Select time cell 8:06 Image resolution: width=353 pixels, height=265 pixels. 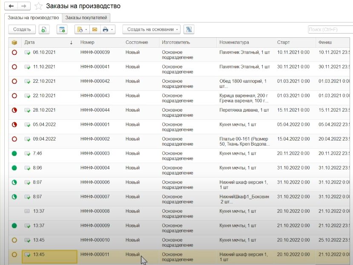point(37,168)
